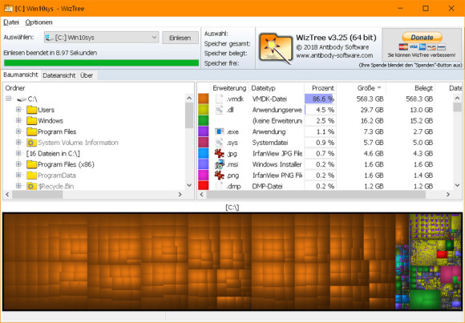Click the credit card icons below Donate
The width and height of the screenshot is (465, 323).
coord(422,46)
